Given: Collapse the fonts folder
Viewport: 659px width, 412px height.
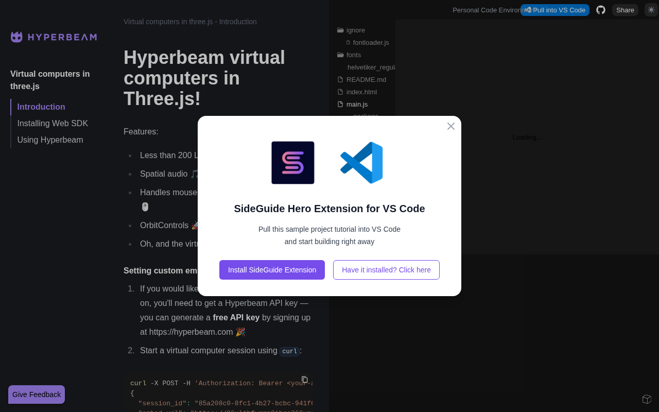Looking at the screenshot, I should (349, 55).
